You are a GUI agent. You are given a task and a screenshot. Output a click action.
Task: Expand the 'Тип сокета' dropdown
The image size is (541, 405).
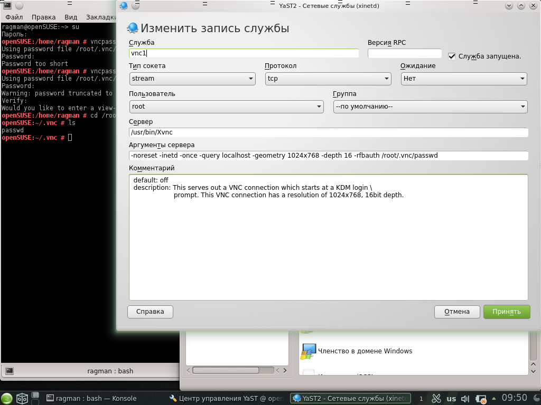[192, 79]
